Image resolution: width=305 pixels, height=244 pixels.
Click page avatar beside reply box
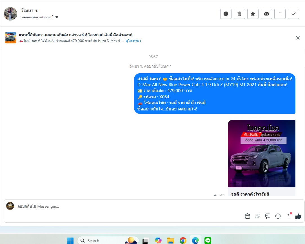click(x=10, y=206)
